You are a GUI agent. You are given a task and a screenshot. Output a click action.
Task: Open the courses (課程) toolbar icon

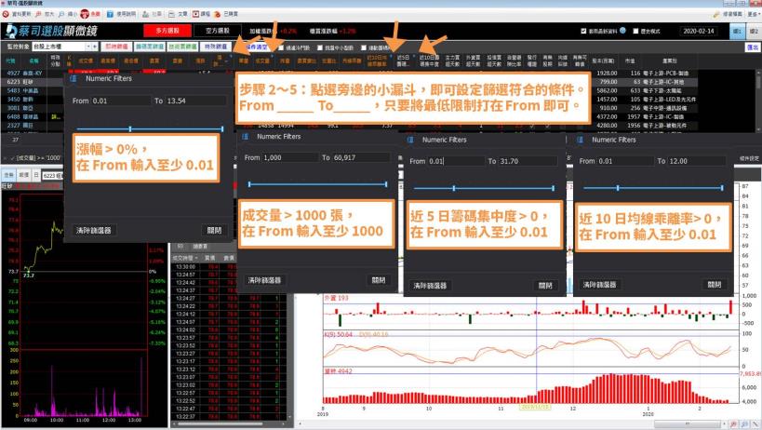[195, 14]
